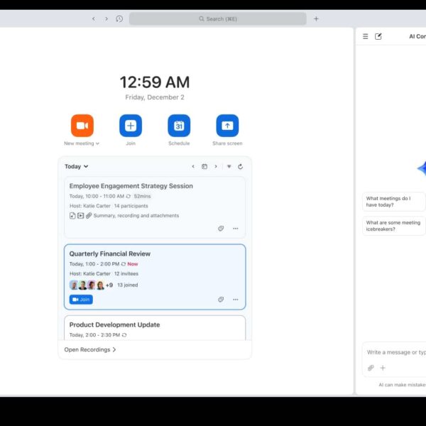Open Product Development Update meeting title

(x=114, y=324)
